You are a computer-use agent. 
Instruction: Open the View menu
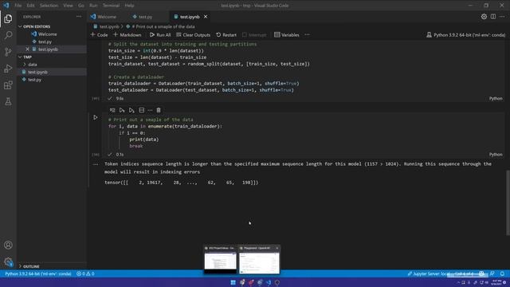point(68,6)
